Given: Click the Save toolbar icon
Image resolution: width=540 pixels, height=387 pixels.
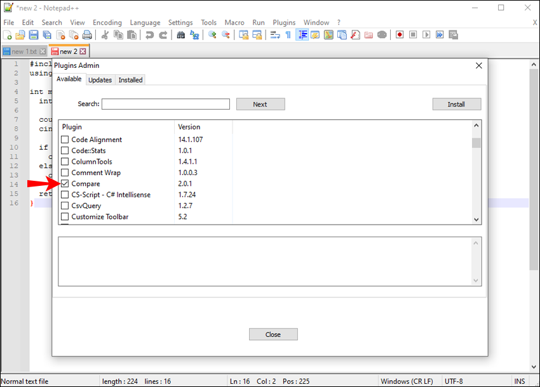Looking at the screenshot, I should coord(34,35).
